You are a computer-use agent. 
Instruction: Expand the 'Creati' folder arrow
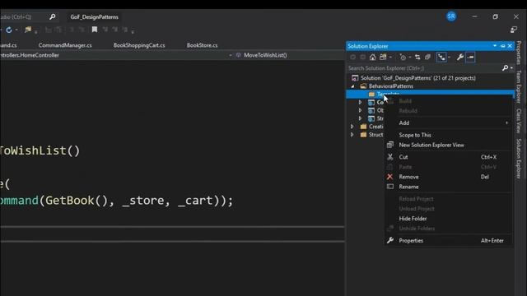(x=352, y=127)
